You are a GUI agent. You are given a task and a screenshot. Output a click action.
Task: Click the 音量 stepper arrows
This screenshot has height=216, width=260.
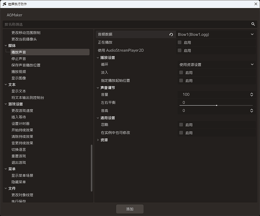coord(251,95)
